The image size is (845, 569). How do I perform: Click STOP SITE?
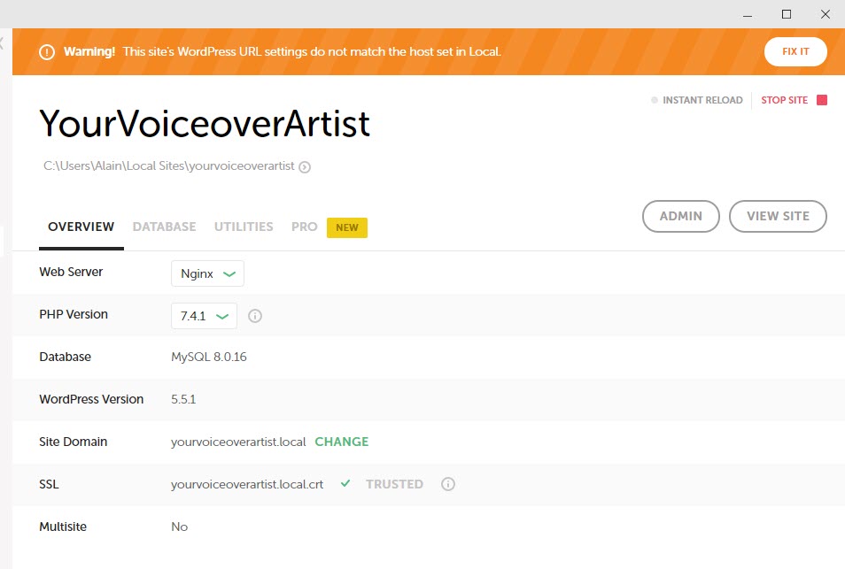784,100
